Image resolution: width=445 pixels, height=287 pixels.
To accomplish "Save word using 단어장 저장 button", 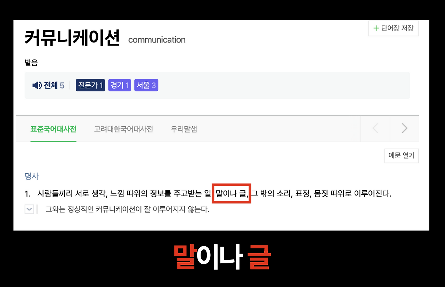I will point(394,28).
